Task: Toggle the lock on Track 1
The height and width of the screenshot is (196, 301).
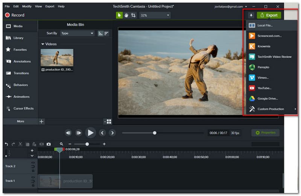Action: pyautogui.click(x=33, y=185)
